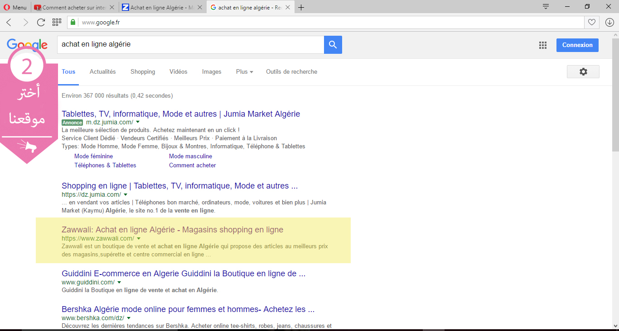Open the Zawwali: Achat en ligne Algérie result
Screen dimensions: 619x331
click(x=172, y=230)
